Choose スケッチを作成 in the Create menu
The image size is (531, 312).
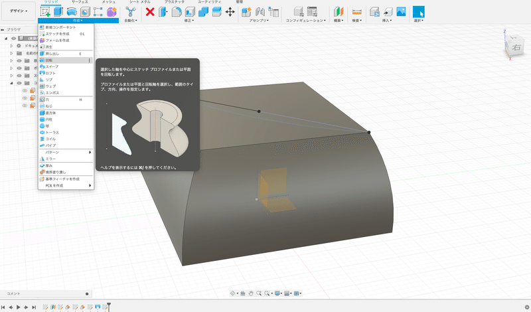[66, 34]
